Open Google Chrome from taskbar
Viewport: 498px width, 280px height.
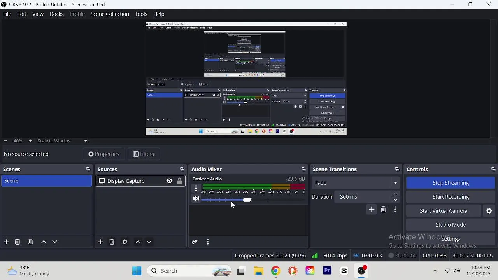coord(276,271)
